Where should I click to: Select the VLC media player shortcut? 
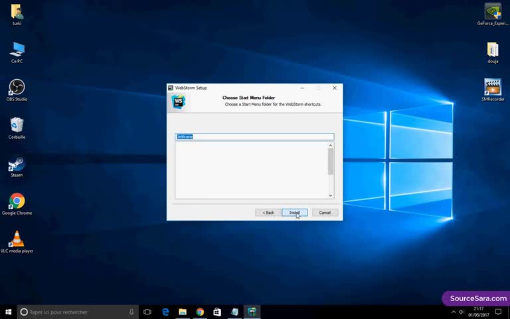click(x=17, y=242)
